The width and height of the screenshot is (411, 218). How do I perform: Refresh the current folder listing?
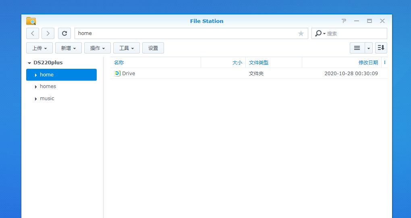pos(64,33)
